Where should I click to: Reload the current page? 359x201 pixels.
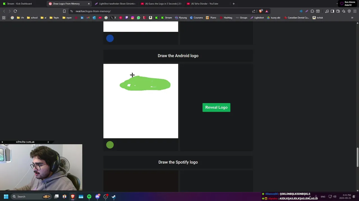[x=15, y=11]
